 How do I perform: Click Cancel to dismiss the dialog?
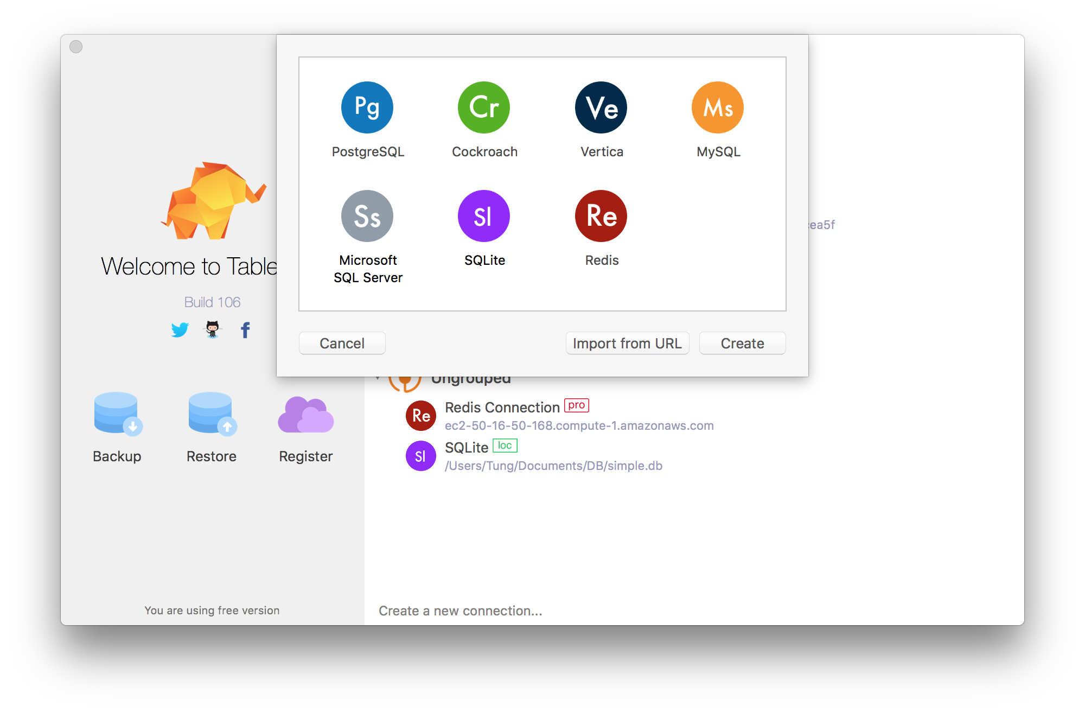(341, 344)
